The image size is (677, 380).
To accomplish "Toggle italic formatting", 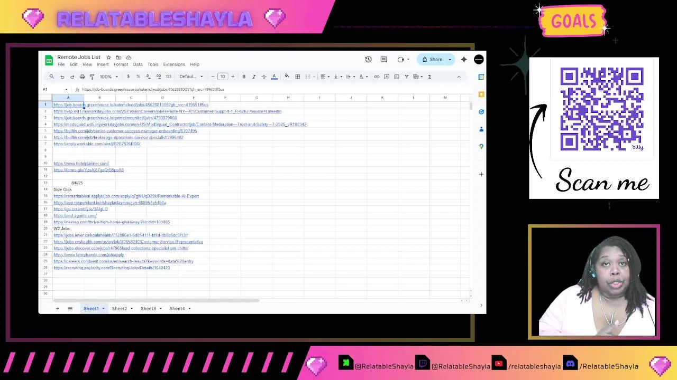I will [254, 77].
